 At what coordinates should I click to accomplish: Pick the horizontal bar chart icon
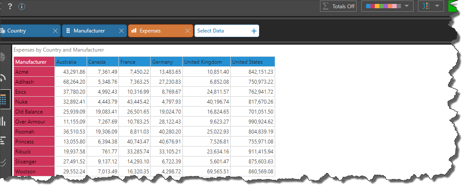pyautogui.click(x=3, y=141)
